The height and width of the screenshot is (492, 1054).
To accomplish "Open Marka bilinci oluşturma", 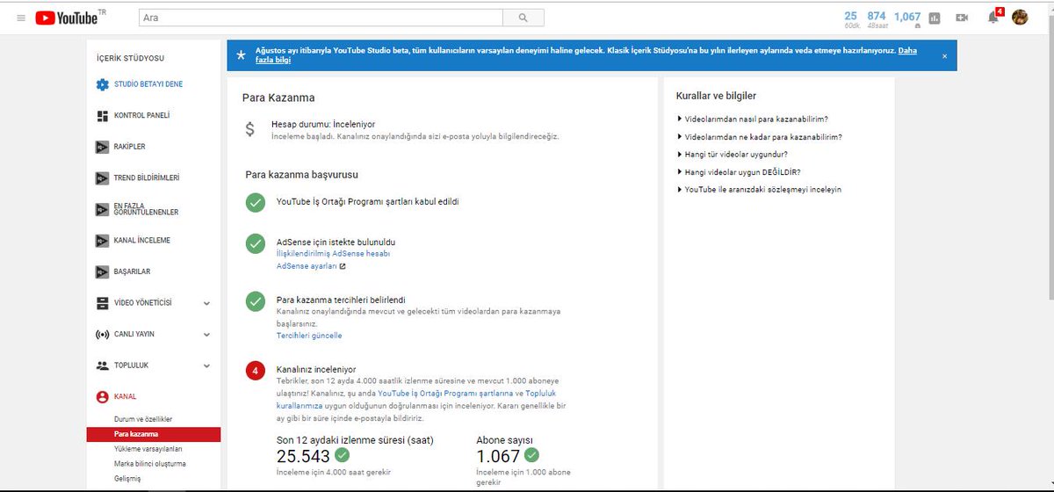I will (x=150, y=464).
